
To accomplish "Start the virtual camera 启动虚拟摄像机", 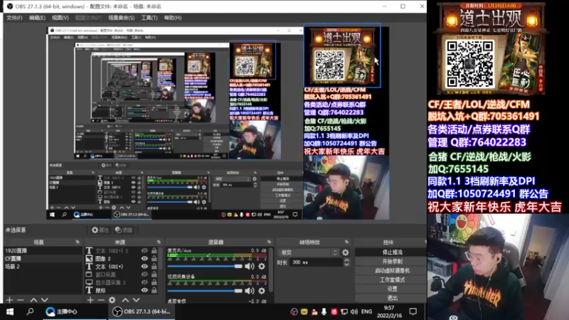I will [392, 271].
